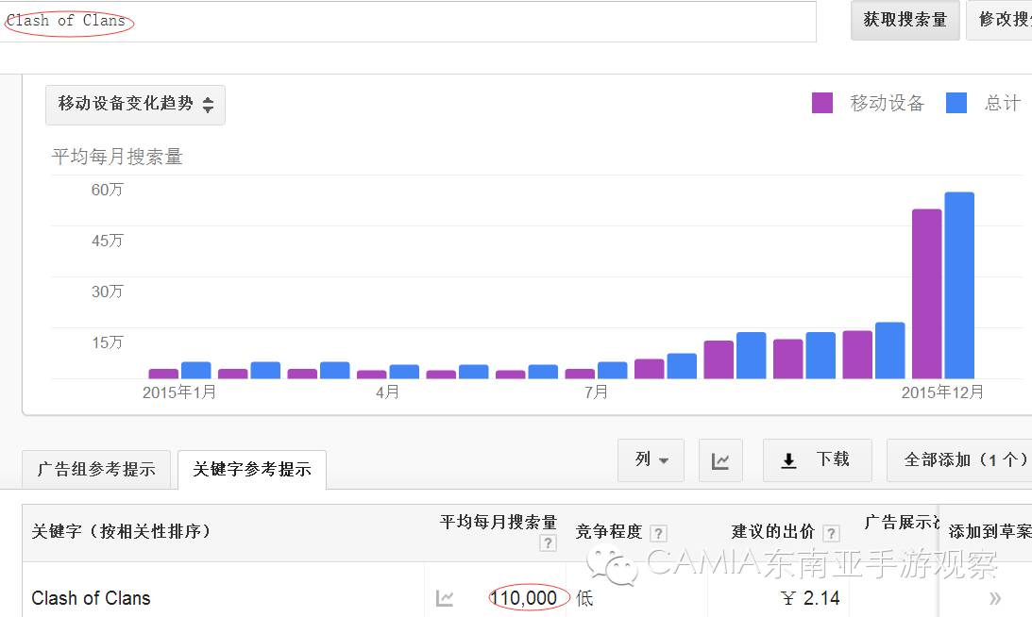Open the help icon next to 建议的出价

[831, 532]
